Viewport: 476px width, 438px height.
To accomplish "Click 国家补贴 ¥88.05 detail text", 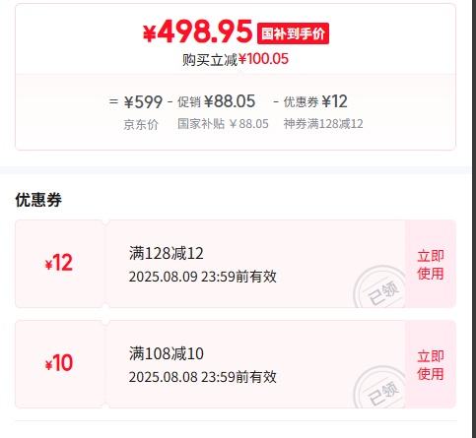I will (223, 124).
